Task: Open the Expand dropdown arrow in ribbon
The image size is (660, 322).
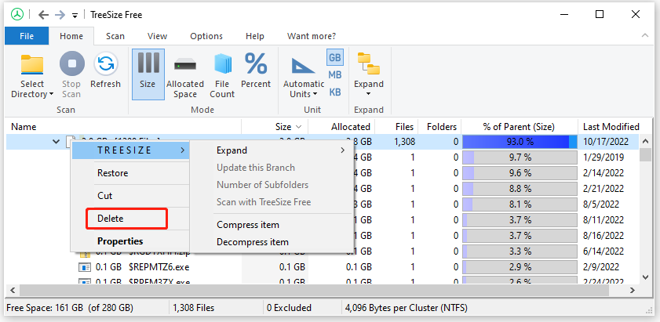Action: click(369, 94)
